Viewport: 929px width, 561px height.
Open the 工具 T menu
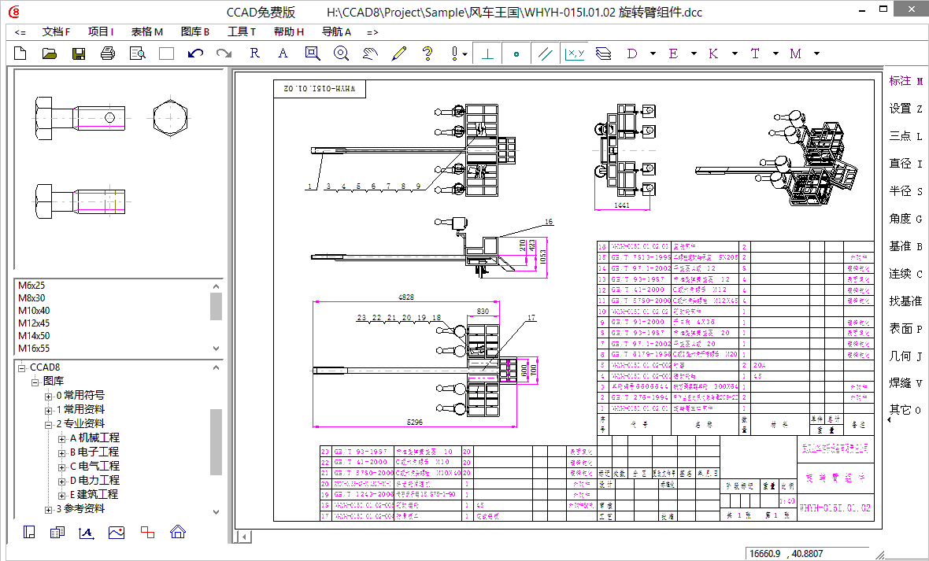[x=241, y=32]
